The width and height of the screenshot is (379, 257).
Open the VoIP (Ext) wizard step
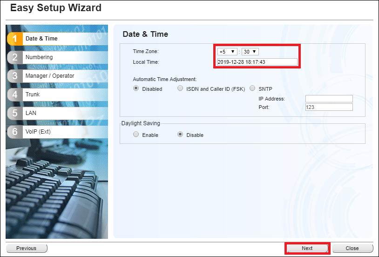[x=58, y=132]
